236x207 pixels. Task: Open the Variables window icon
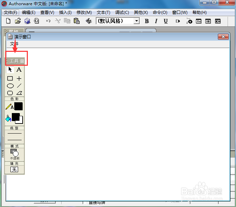click(x=208, y=21)
